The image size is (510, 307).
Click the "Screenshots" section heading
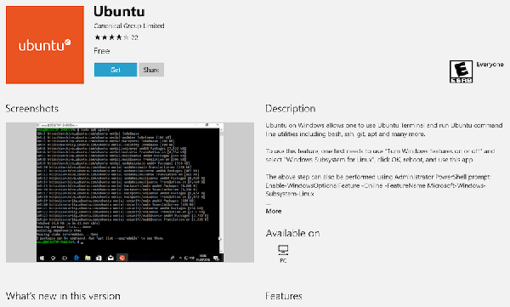[x=32, y=108]
